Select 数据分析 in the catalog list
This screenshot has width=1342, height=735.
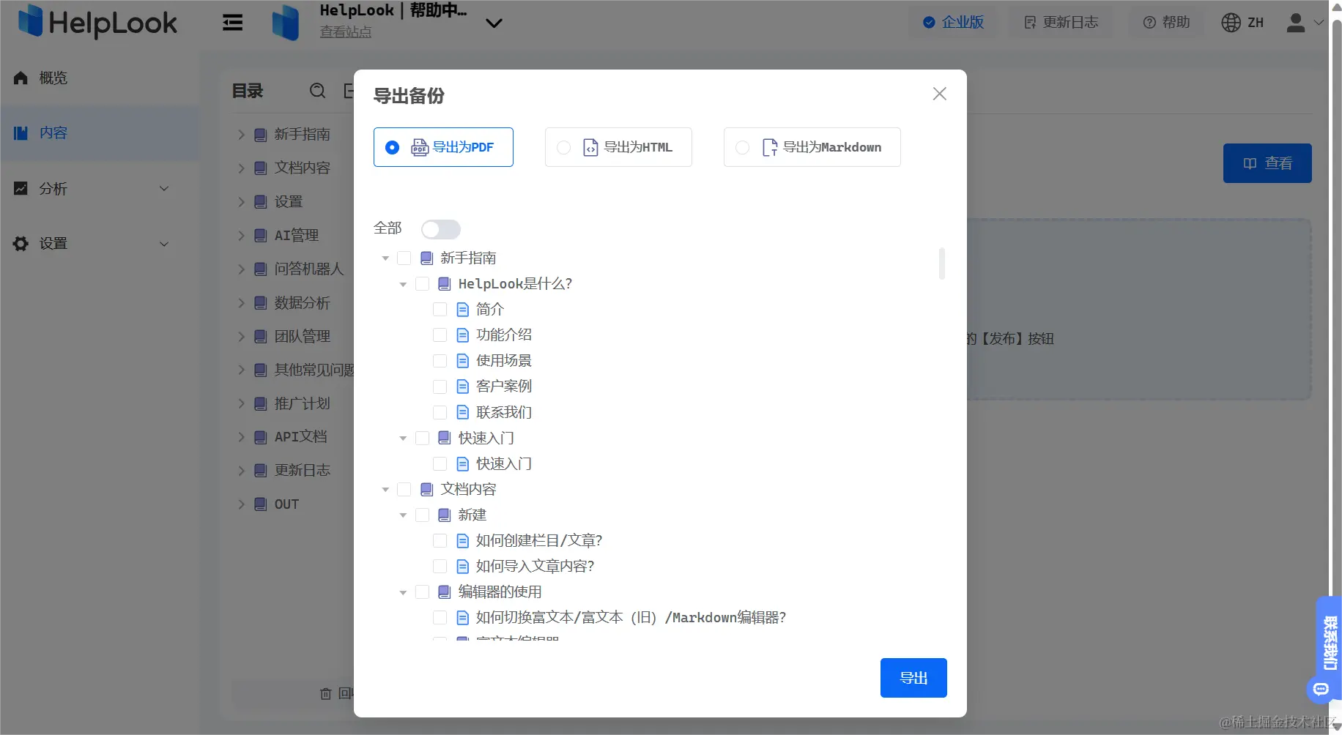click(302, 302)
